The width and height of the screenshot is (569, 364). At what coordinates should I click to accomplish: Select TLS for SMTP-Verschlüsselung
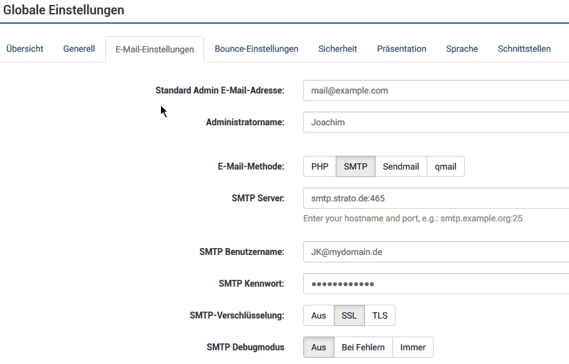point(380,315)
